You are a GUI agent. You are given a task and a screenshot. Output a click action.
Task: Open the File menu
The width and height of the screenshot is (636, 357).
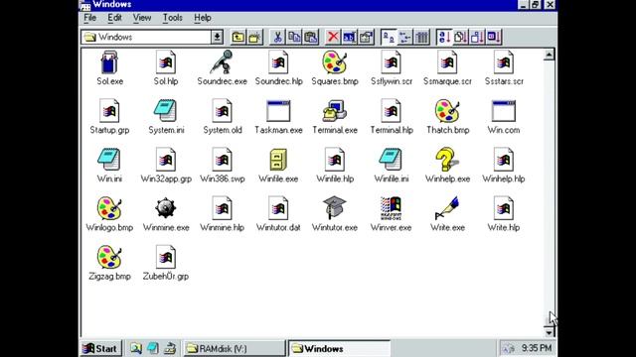(89, 18)
